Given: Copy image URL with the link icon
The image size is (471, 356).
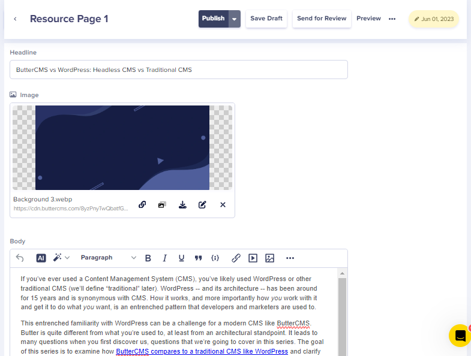Looking at the screenshot, I should (x=142, y=204).
